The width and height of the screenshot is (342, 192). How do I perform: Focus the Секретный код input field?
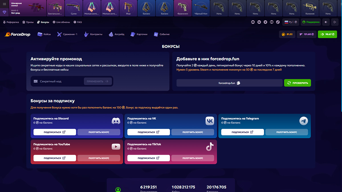pyautogui.click(x=58, y=81)
